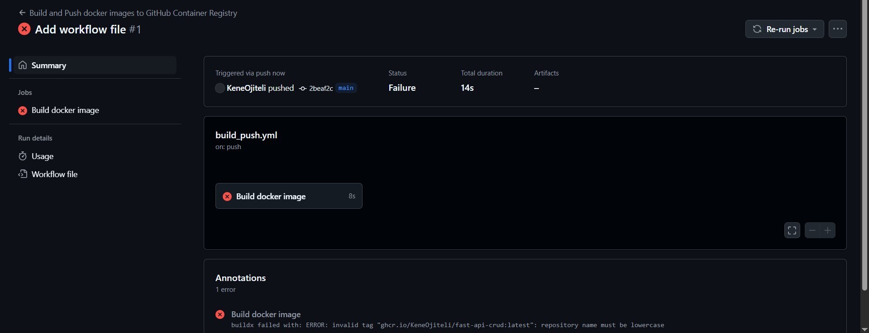Click the scrollbar down arrow
This screenshot has width=869, height=333.
tap(864, 329)
